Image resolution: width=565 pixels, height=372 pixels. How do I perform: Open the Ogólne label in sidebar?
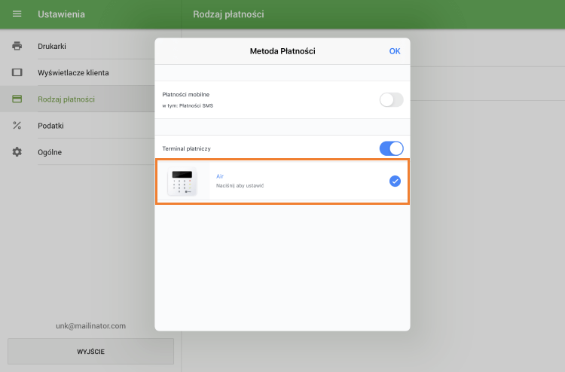click(50, 152)
